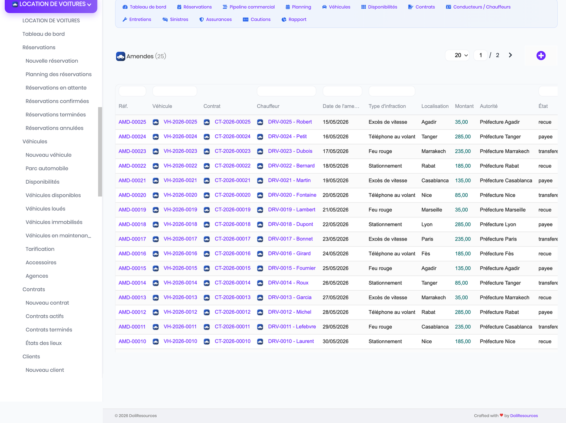This screenshot has height=423, width=566.
Task: Open Réservations tab in top menu
Action: (x=194, y=7)
